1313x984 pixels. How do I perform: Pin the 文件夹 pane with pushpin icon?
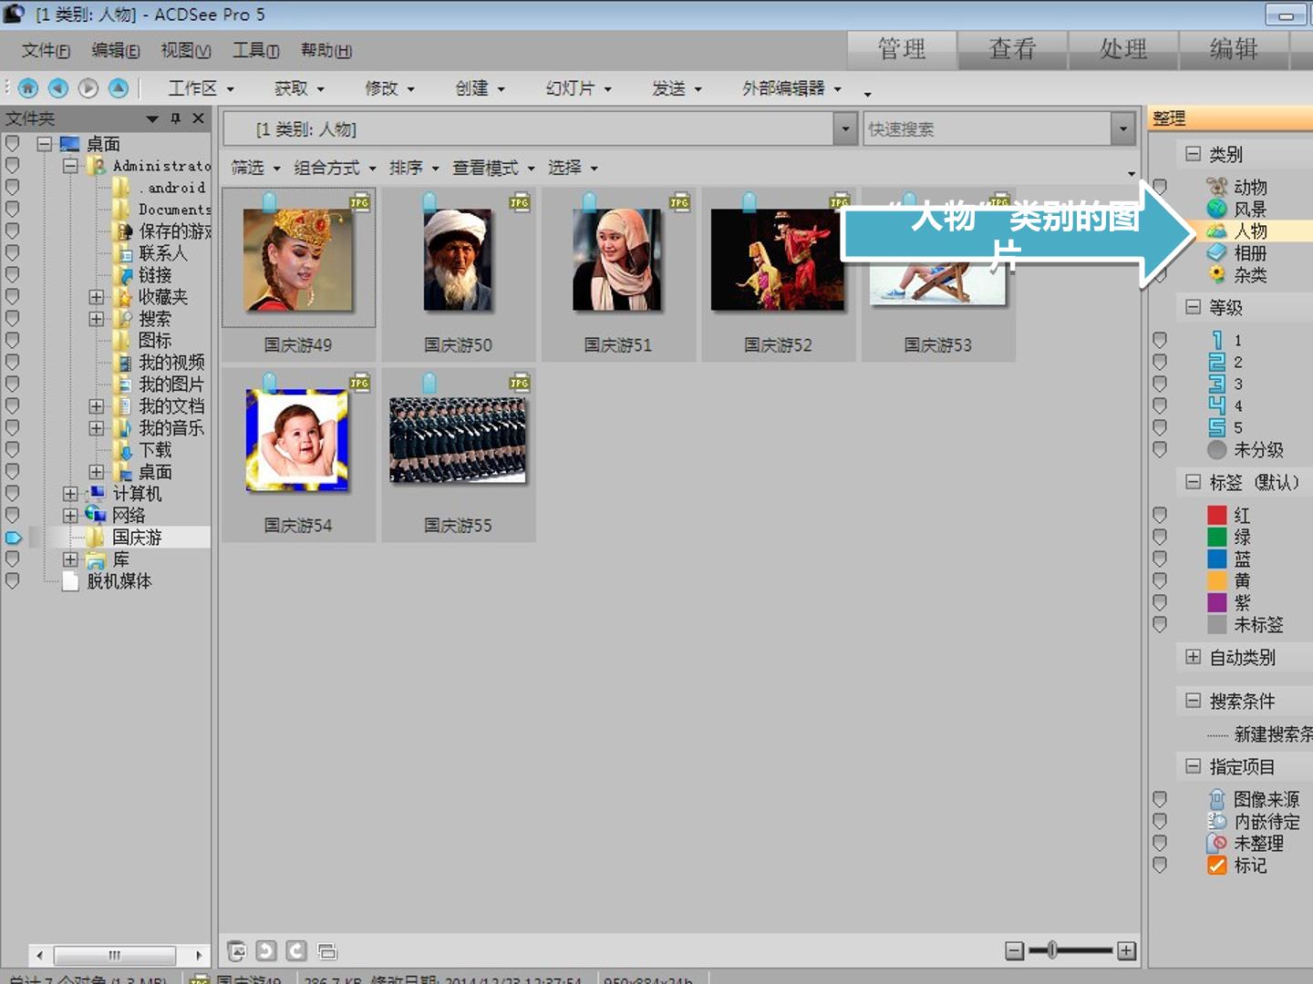tap(175, 118)
